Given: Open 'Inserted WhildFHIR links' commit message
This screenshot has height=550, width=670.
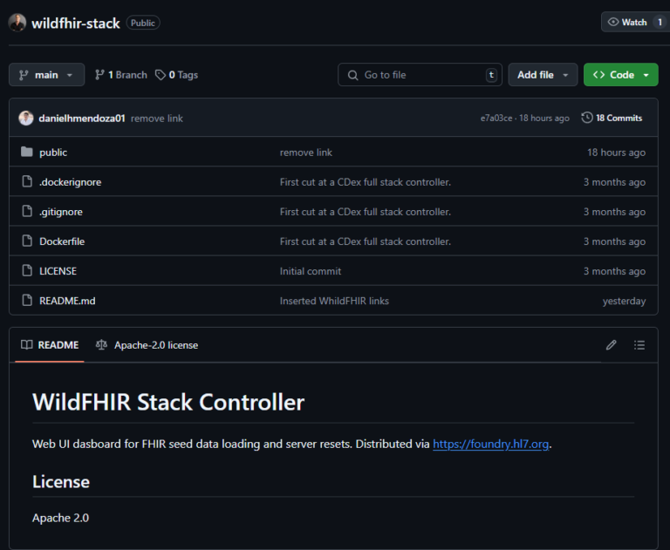Looking at the screenshot, I should (334, 301).
